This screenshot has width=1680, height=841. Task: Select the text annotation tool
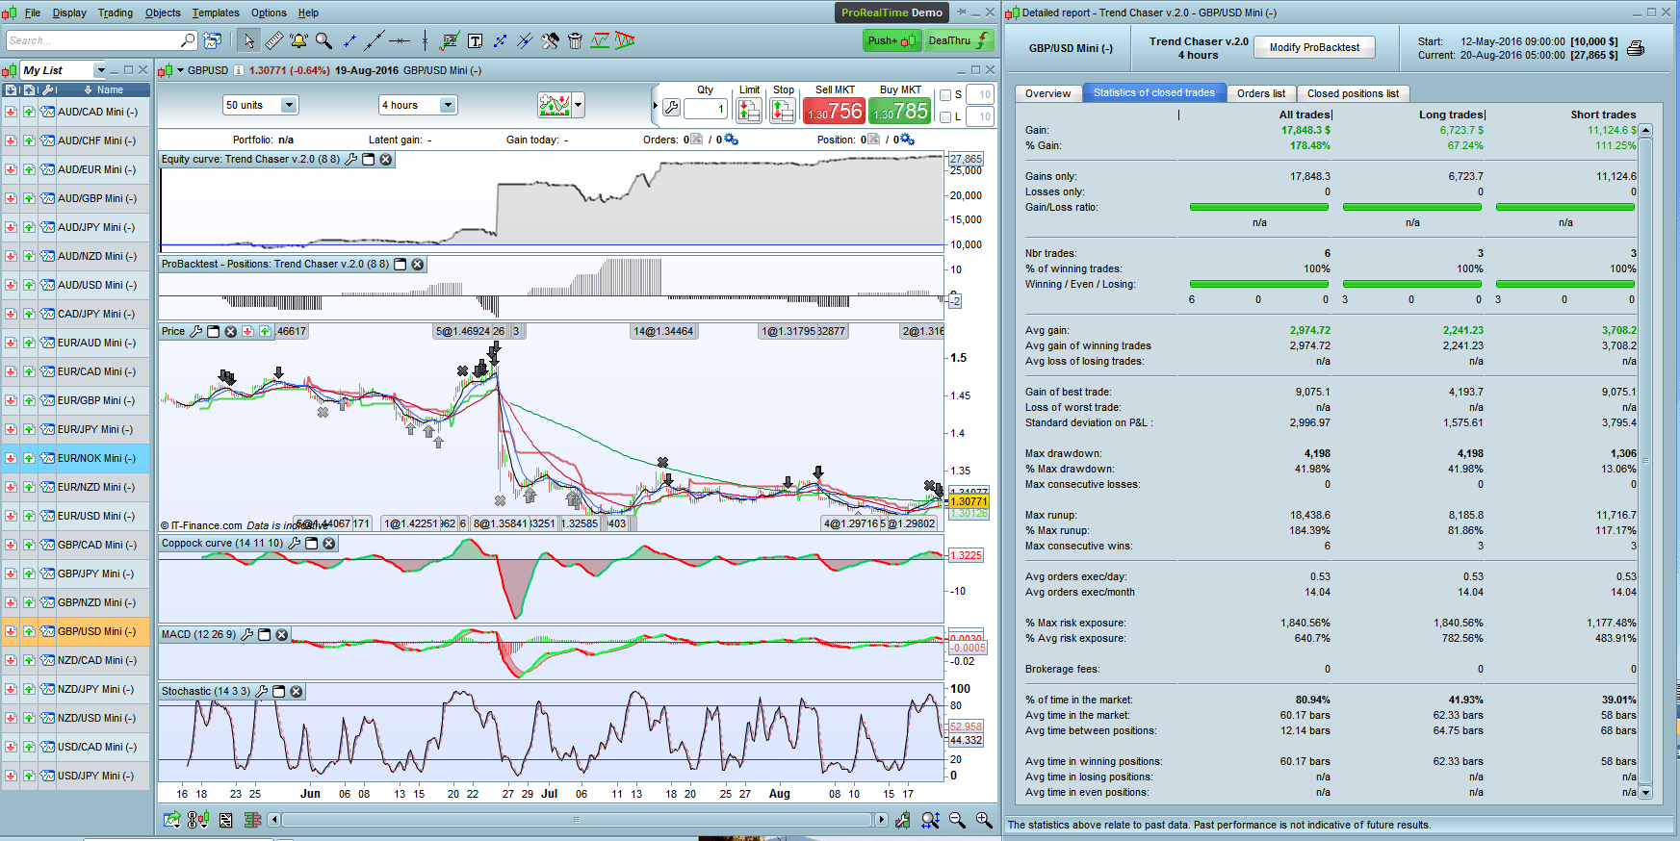coord(475,40)
